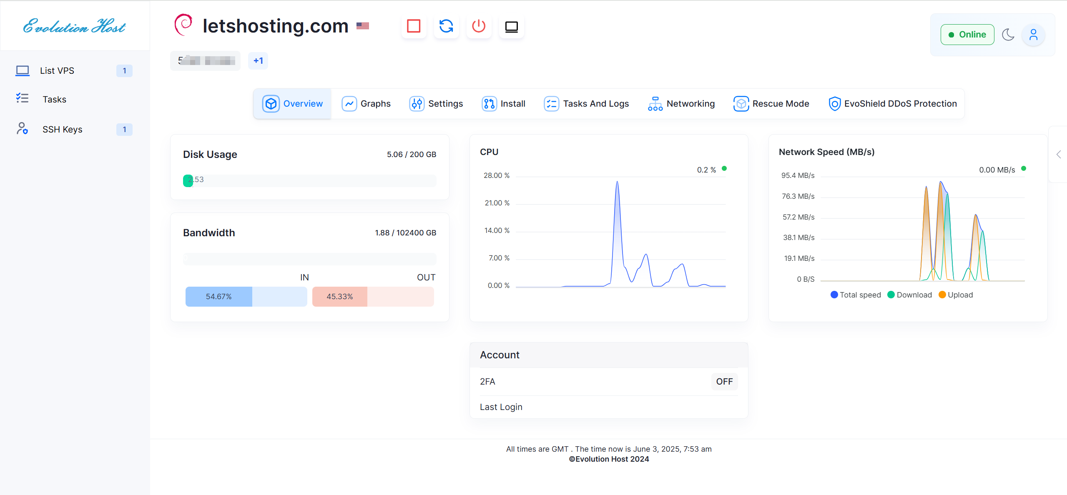1067x495 pixels.
Task: Click the Tasks And Logs list icon
Action: click(552, 104)
